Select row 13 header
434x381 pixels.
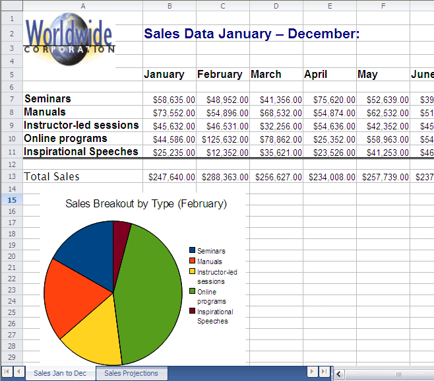(12, 176)
